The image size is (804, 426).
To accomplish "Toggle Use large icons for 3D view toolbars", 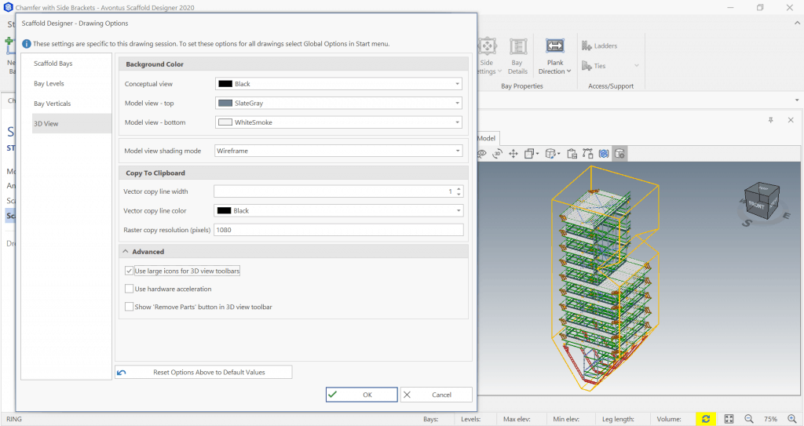I will tap(130, 271).
